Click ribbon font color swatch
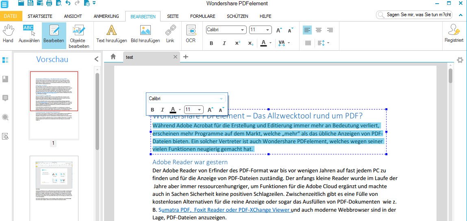Image resolution: width=467 pixels, height=221 pixels. pyautogui.click(x=263, y=43)
